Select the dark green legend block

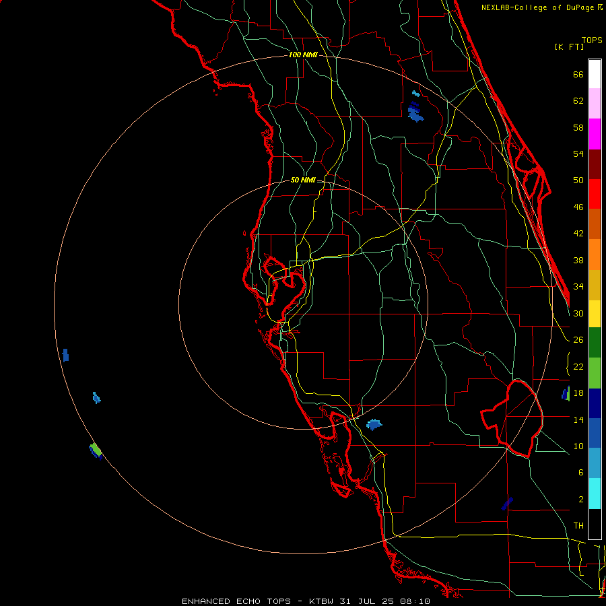click(x=595, y=343)
